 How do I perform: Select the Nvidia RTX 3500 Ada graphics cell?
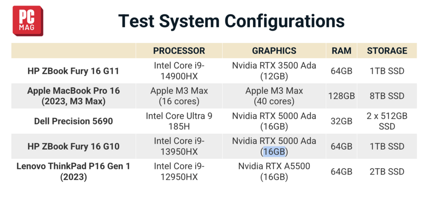pyautogui.click(x=274, y=71)
